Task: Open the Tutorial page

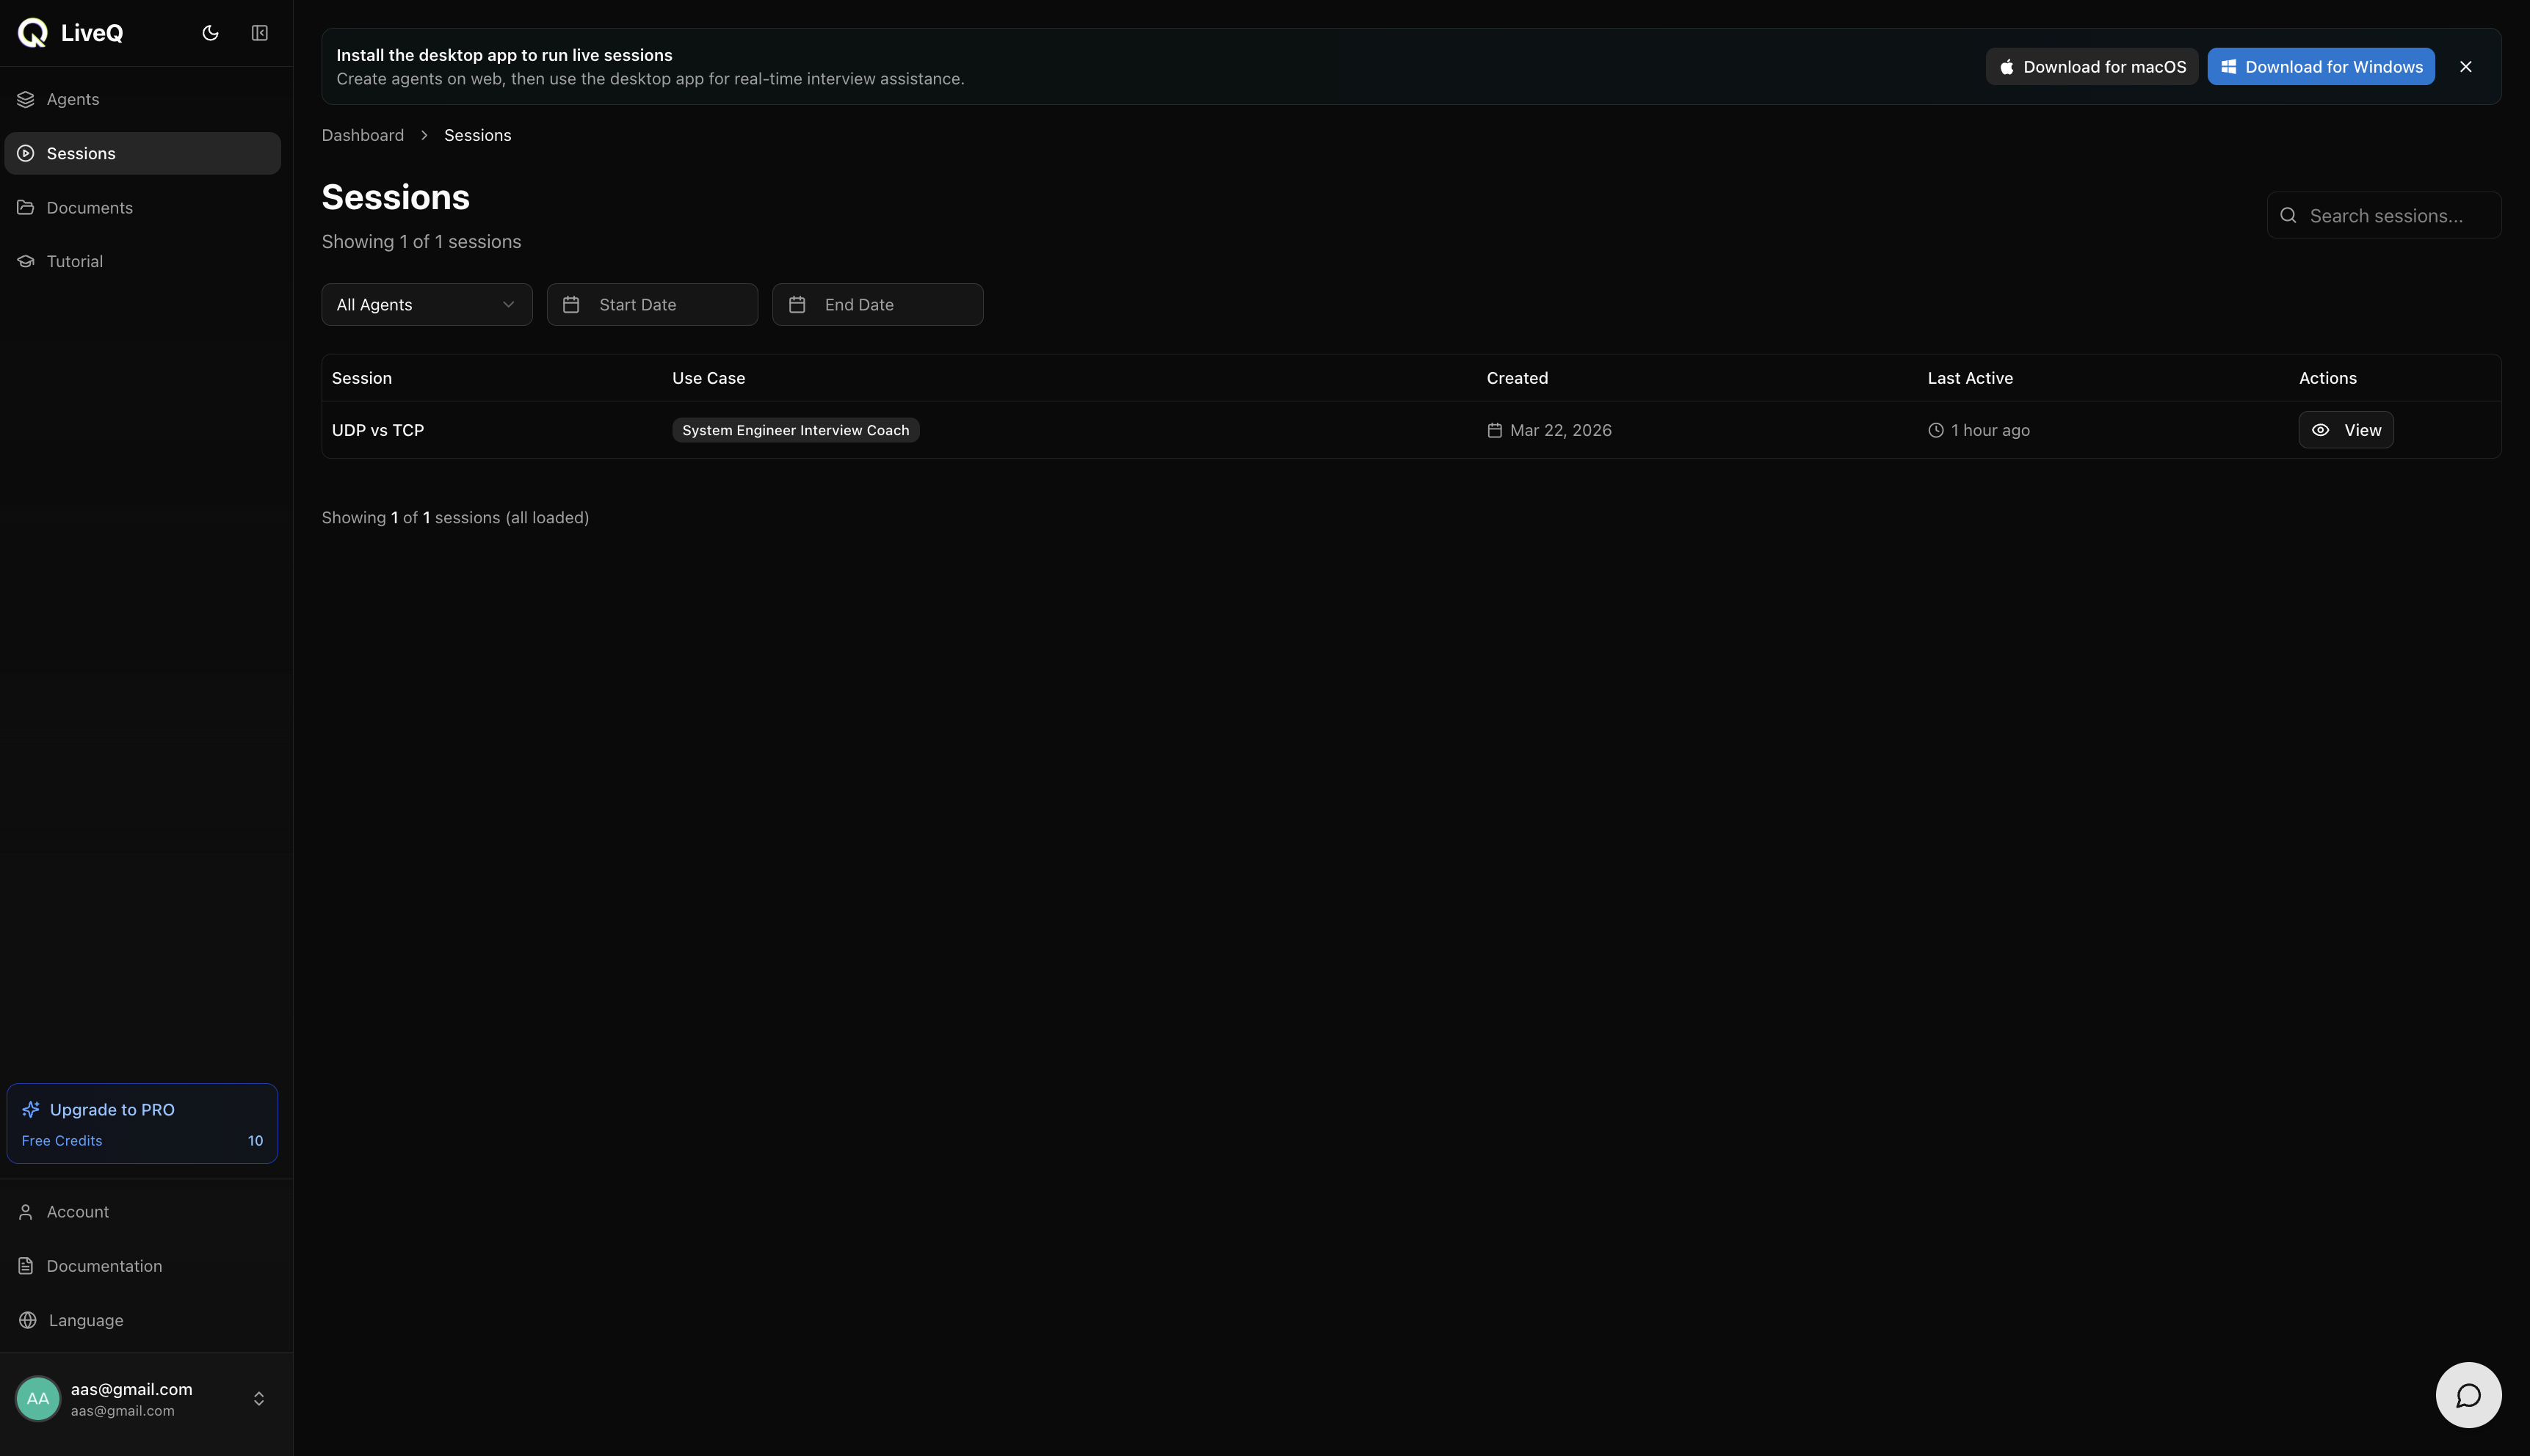Action: [74, 262]
